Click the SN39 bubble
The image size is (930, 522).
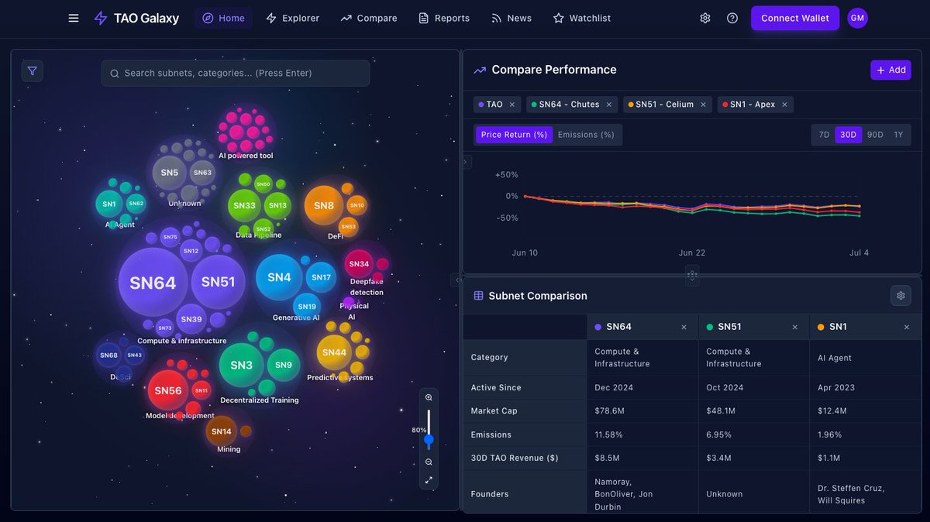pyautogui.click(x=191, y=319)
